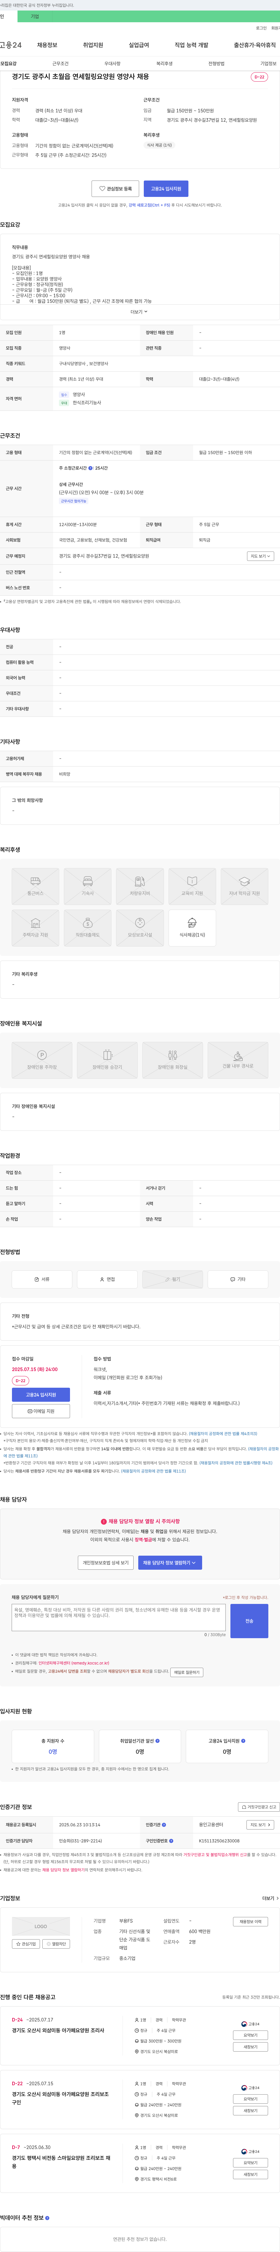Click info icon in 고용24 입사지원 count box

(243, 1741)
